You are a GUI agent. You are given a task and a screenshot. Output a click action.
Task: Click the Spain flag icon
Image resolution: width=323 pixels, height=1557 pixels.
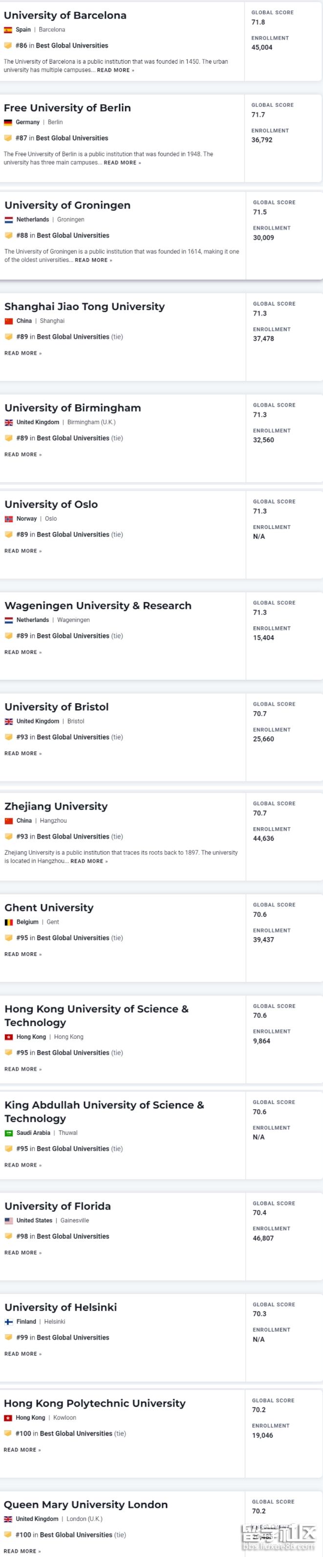pos(8,29)
